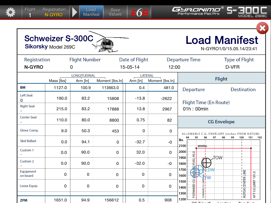Click the Equipment on board label
Viewport: 271px width, 203px height.
pos(28,173)
